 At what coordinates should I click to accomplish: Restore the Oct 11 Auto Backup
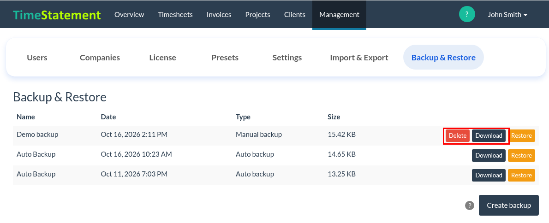[x=522, y=175]
